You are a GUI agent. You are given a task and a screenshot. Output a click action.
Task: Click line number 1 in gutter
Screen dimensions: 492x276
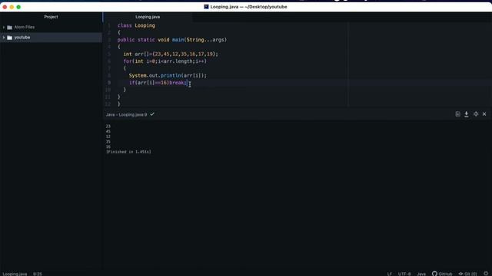pyautogui.click(x=109, y=25)
